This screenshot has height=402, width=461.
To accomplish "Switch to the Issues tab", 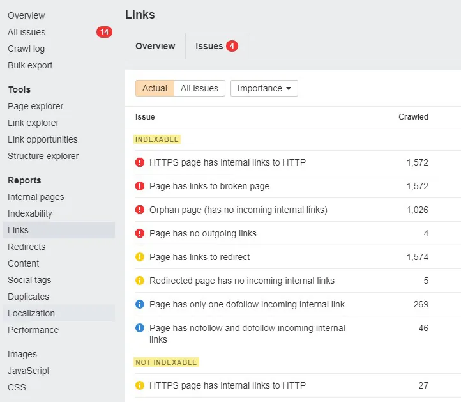I will [216, 46].
